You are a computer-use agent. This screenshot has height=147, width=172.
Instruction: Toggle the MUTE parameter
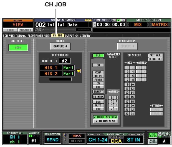coord(98,105)
